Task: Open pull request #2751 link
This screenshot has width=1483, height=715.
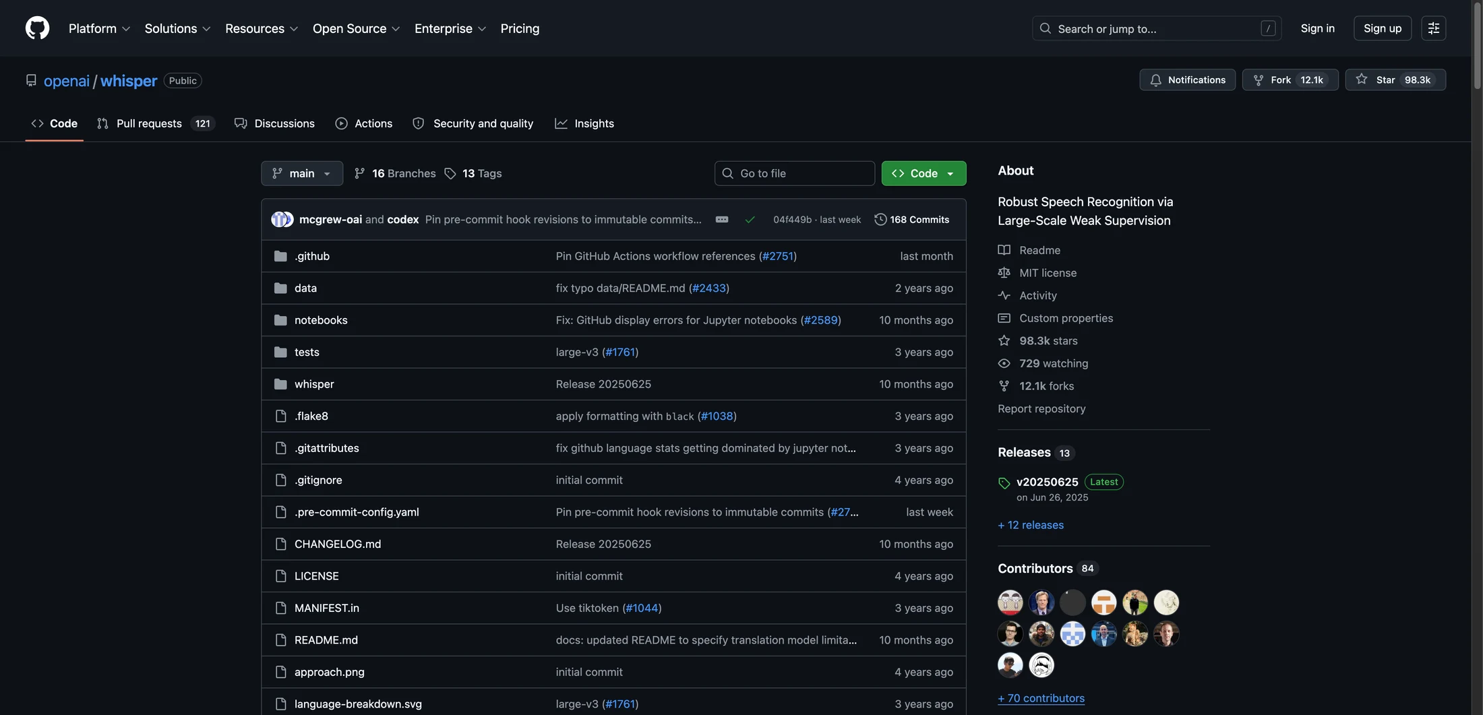Action: tap(778, 256)
